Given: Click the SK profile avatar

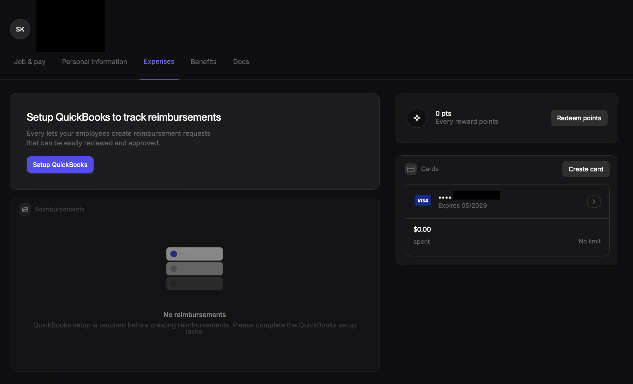Looking at the screenshot, I should (x=20, y=29).
